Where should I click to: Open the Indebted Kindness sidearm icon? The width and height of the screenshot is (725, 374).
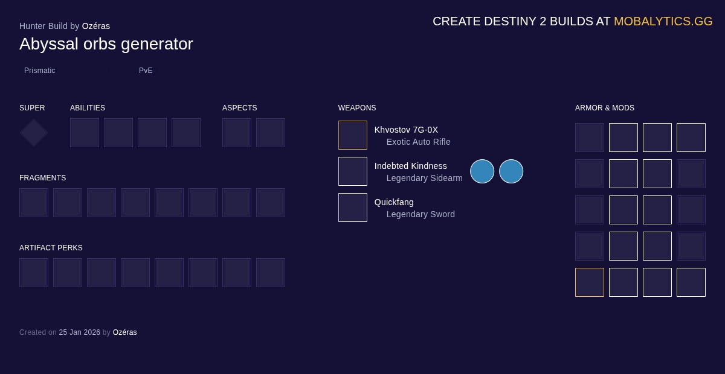pos(353,171)
